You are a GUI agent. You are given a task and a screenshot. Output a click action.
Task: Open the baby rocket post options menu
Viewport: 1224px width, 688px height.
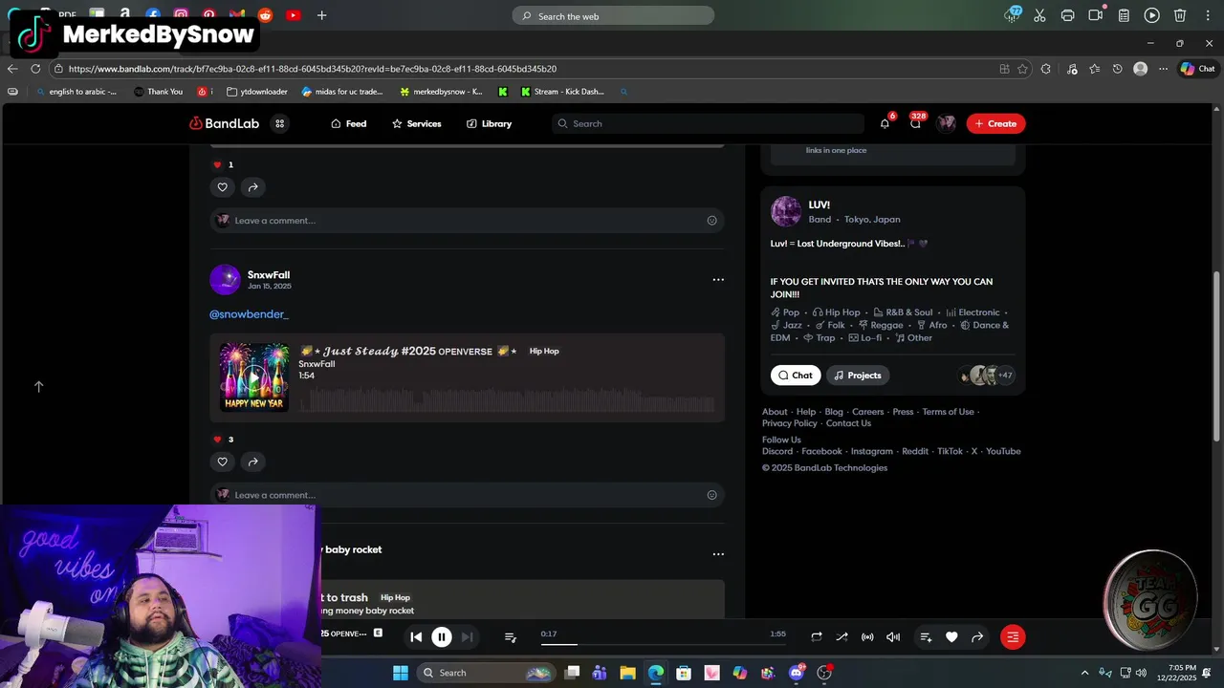click(718, 553)
